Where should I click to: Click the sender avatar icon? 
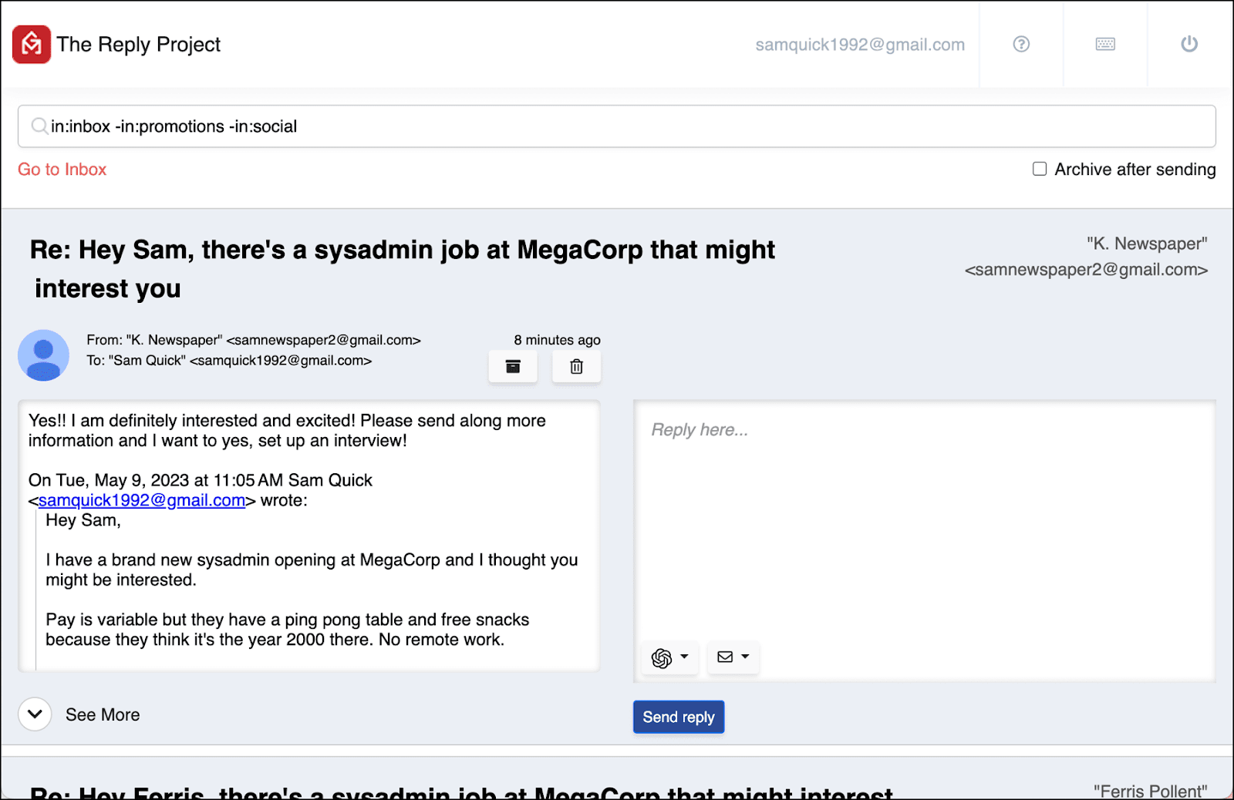[x=44, y=355]
